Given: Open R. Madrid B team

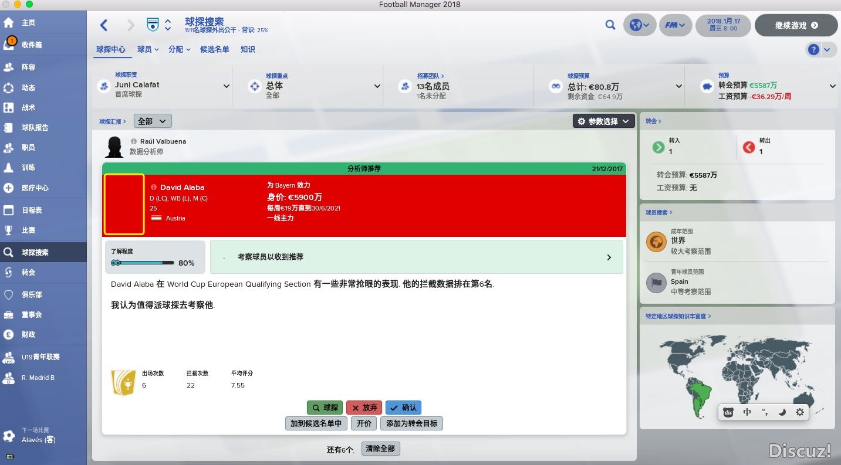Looking at the screenshot, I should tap(43, 378).
